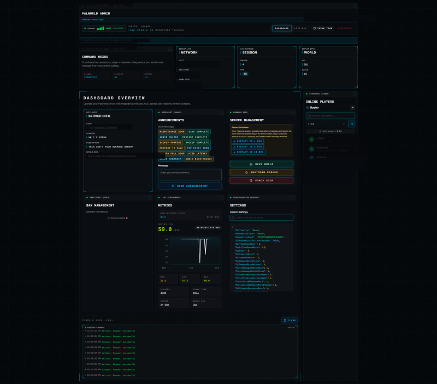Click the Roster icon under Online Players
This screenshot has height=384, width=437.
(x=308, y=108)
